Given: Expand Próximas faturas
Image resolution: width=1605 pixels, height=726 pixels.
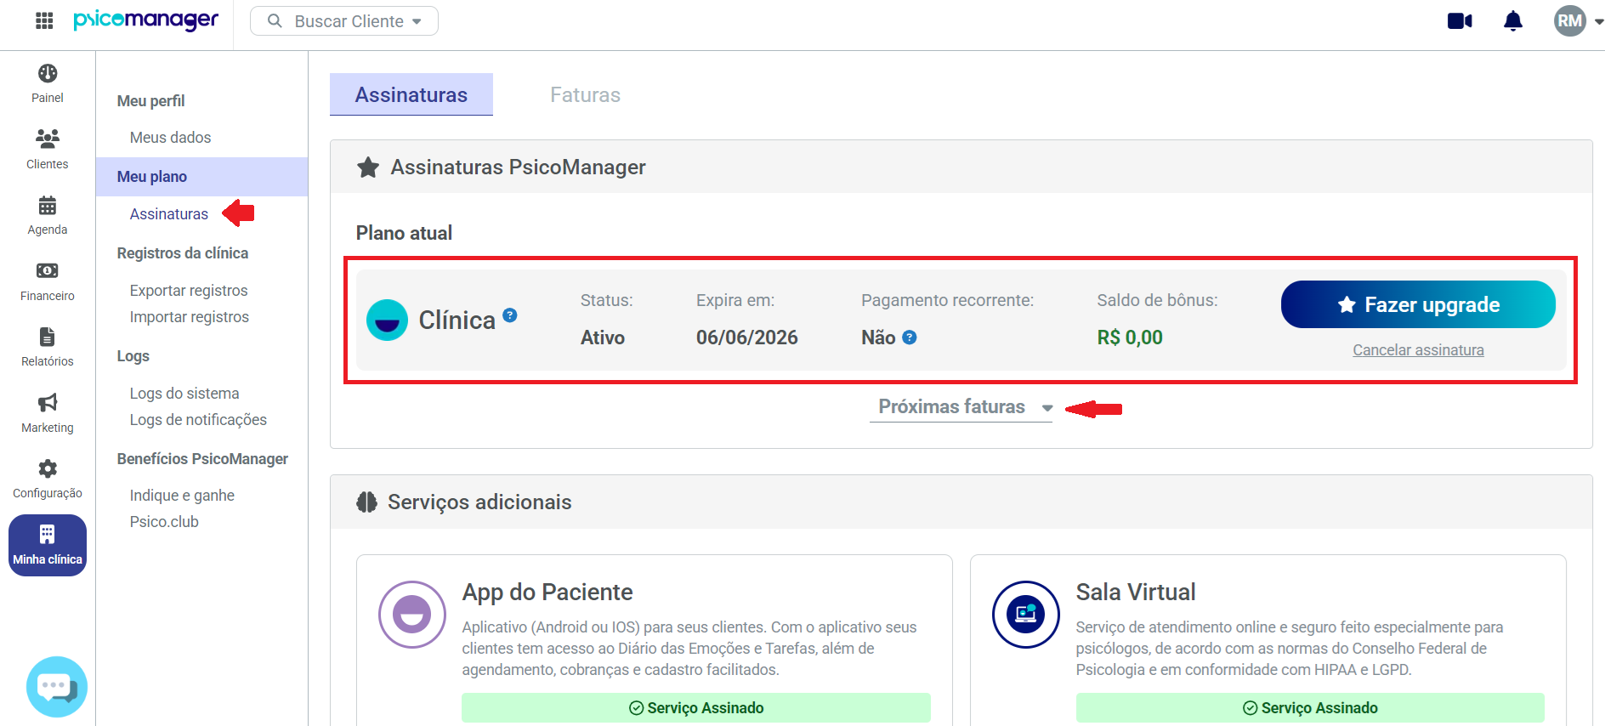Looking at the screenshot, I should (x=961, y=407).
